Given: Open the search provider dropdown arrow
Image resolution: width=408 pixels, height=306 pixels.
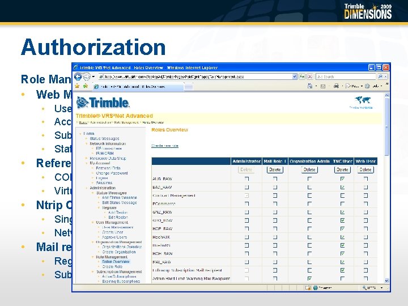Looking at the screenshot, I should tap(386, 76).
